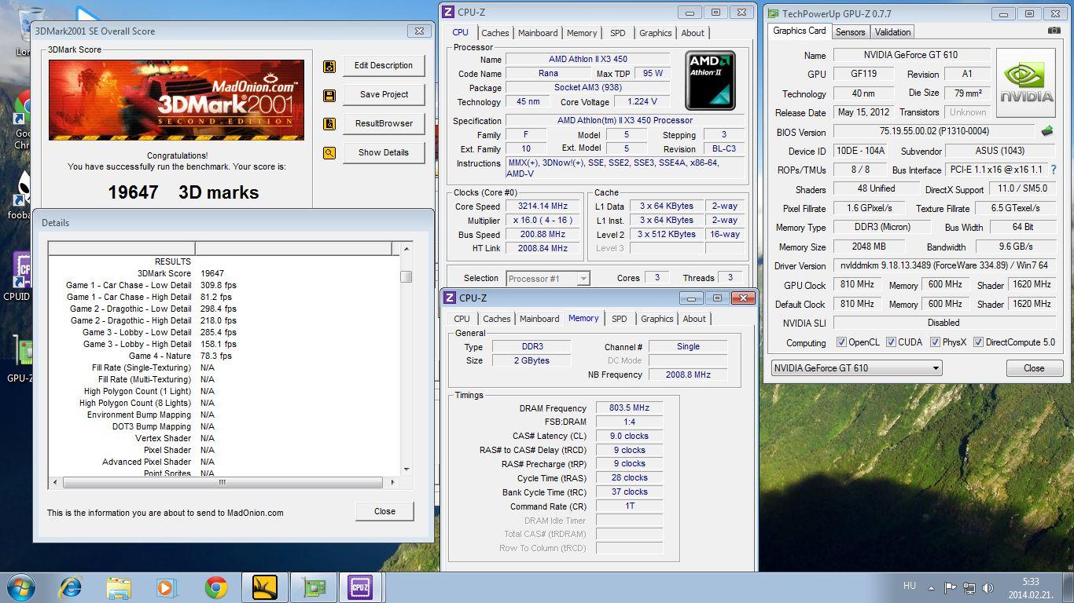Open network status icon in system tray
Viewport: 1074px width, 603px height.
pos(969,587)
